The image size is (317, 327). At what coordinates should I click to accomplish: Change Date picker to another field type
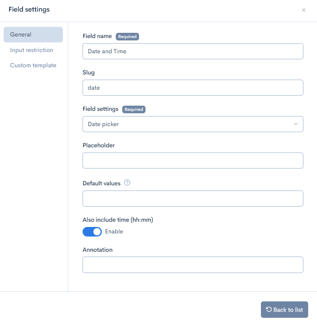click(x=193, y=124)
